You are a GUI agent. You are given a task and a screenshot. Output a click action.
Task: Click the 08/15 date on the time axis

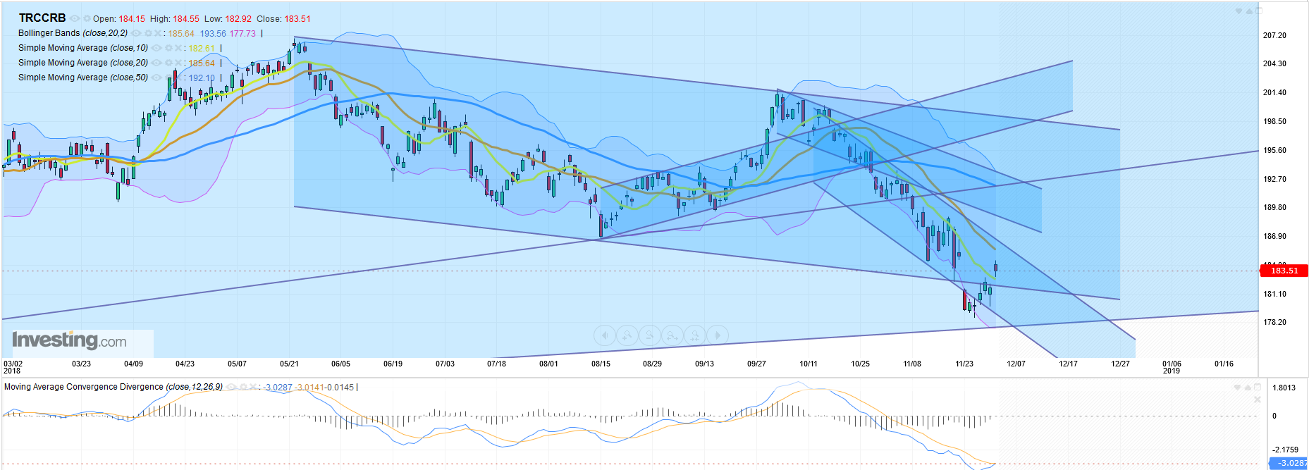601,364
